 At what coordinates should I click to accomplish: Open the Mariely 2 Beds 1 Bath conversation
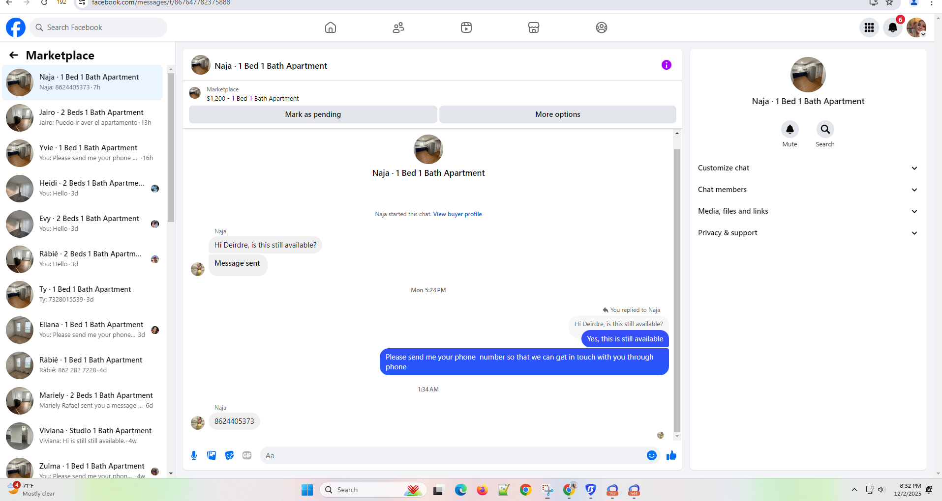tap(83, 401)
